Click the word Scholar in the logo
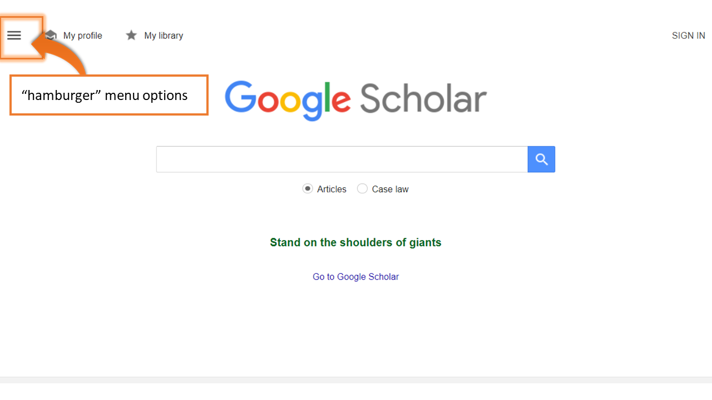The height and width of the screenshot is (400, 712). pos(423,98)
